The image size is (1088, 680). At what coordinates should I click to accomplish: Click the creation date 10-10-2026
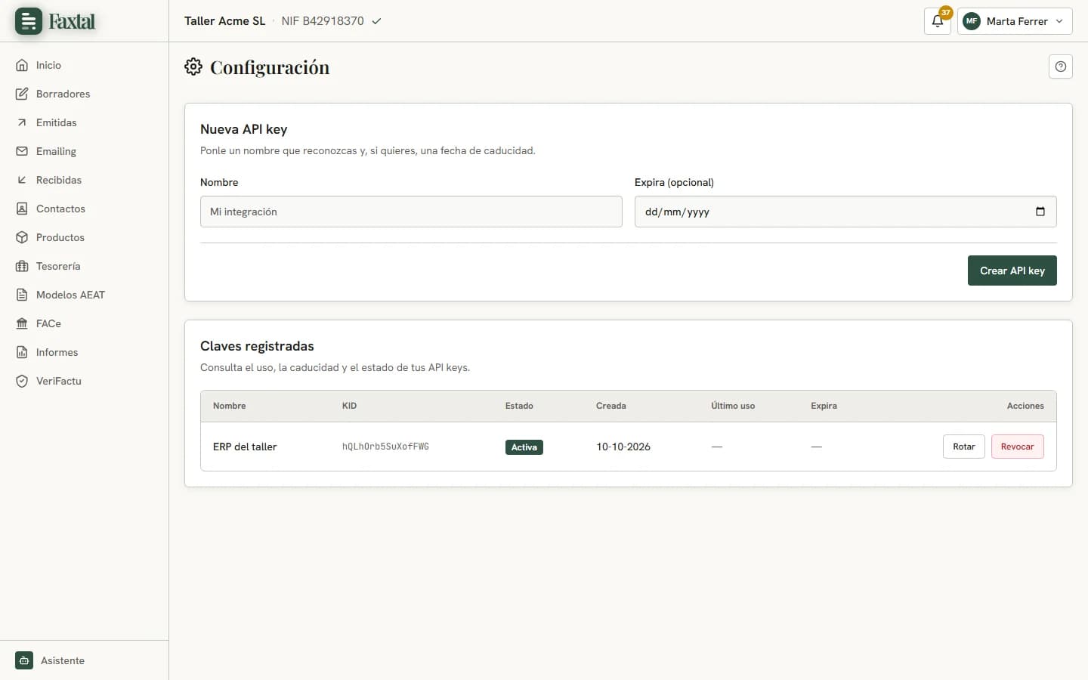(623, 447)
